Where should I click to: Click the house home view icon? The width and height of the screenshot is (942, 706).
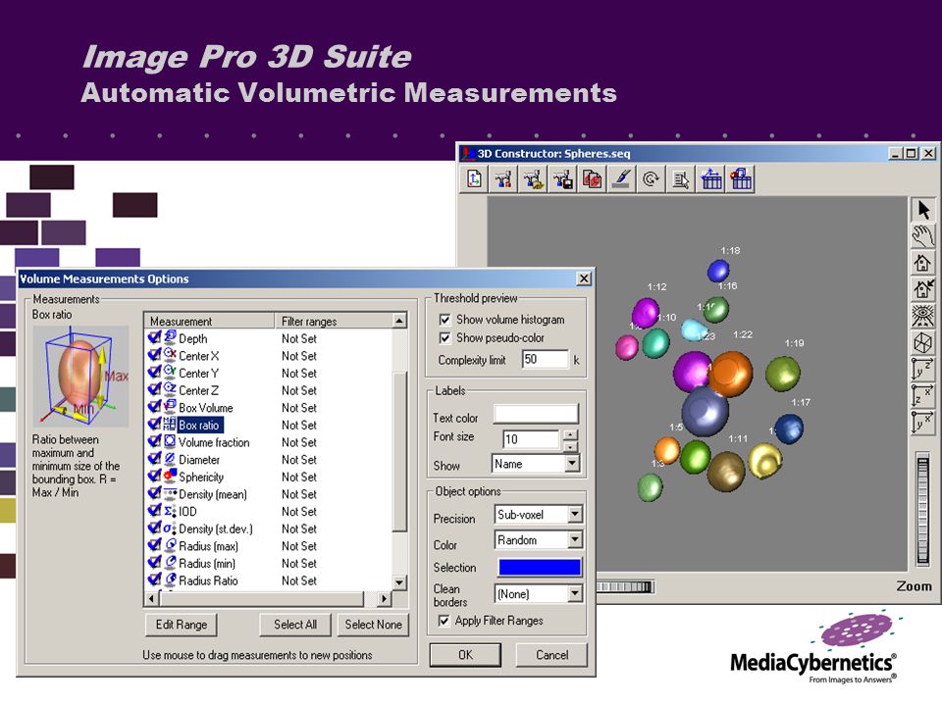923,263
